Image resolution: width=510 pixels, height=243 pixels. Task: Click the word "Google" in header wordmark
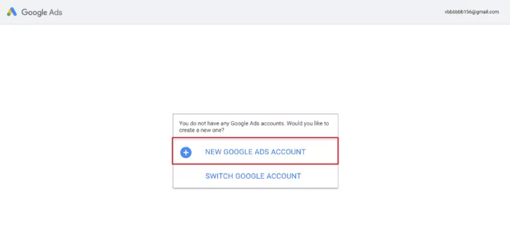click(34, 13)
